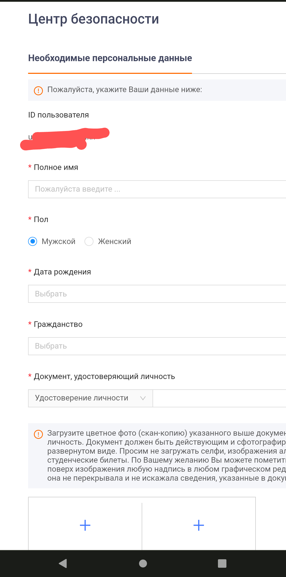The width and height of the screenshot is (286, 577).
Task: Click the chevron arrow in 'Удостоверение личности' selector
Action: [143, 398]
